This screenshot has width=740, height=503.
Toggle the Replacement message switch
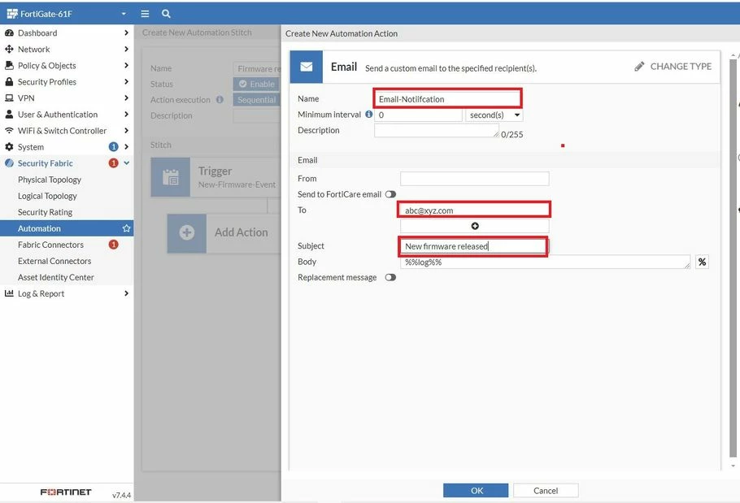pos(390,277)
